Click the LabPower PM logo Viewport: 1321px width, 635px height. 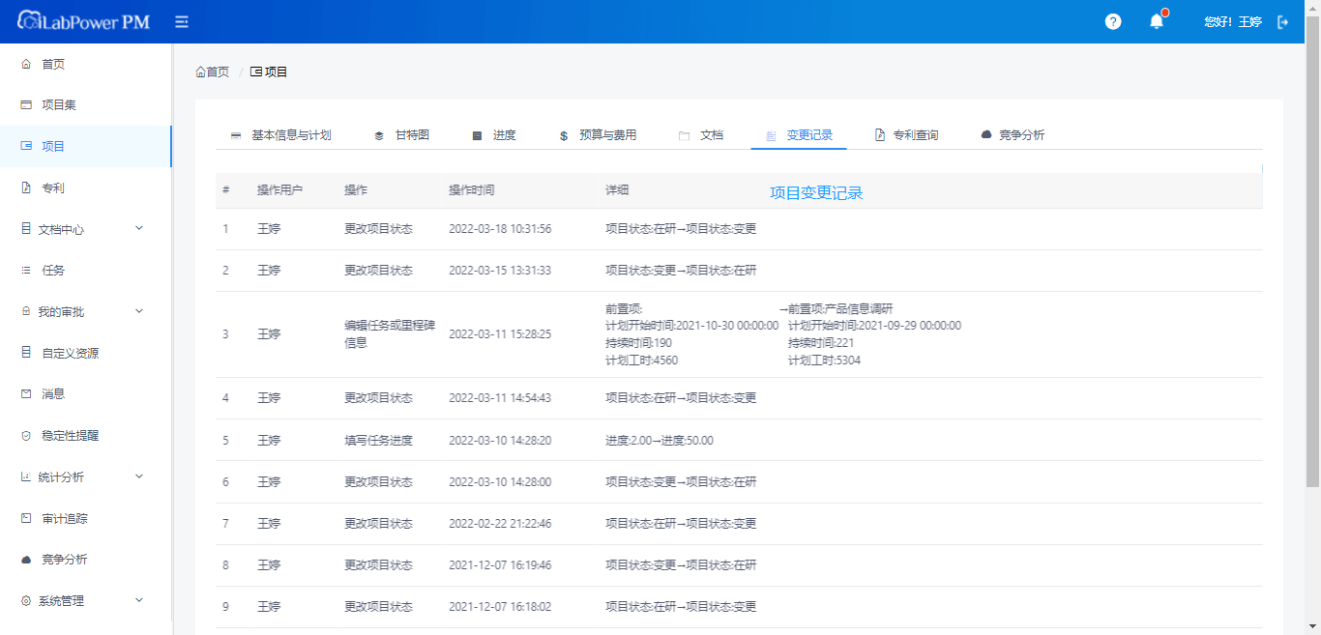[x=83, y=20]
